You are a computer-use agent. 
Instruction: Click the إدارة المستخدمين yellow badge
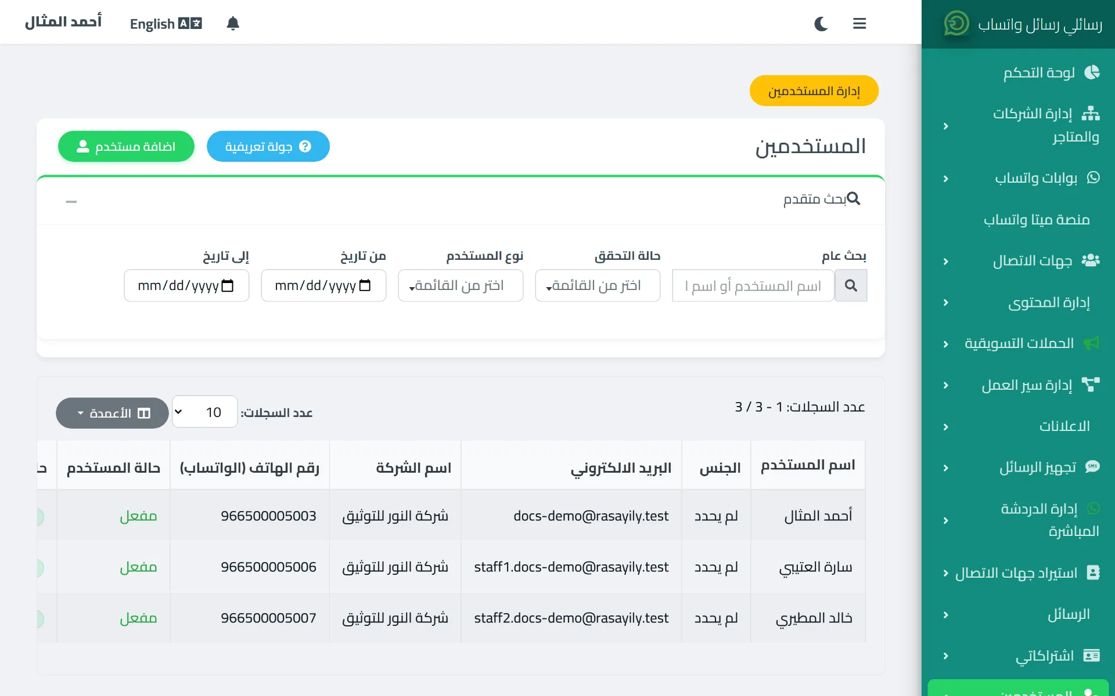pyautogui.click(x=814, y=90)
